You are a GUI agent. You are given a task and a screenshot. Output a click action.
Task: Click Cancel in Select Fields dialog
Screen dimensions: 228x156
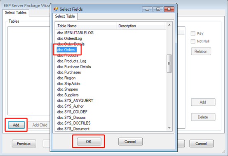130,142
